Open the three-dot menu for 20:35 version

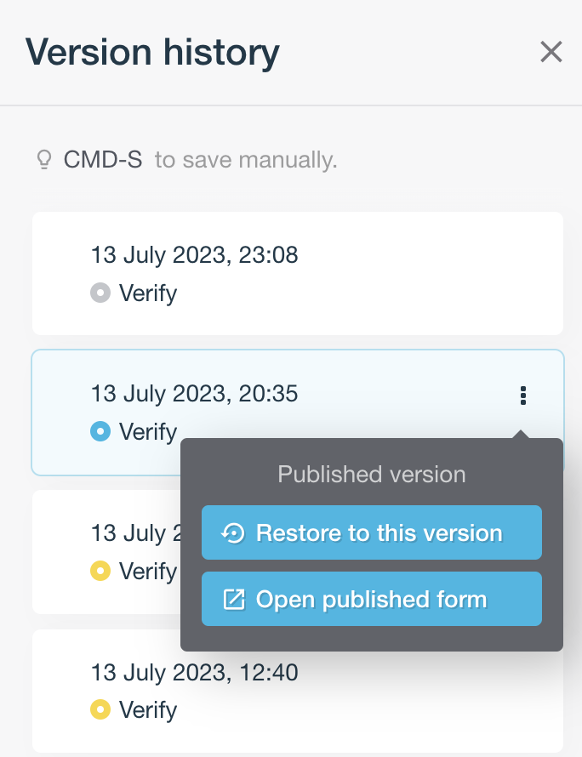click(523, 396)
